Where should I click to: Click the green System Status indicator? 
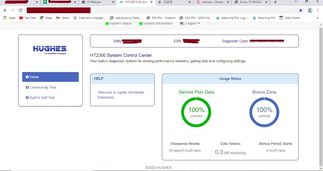(107, 23)
